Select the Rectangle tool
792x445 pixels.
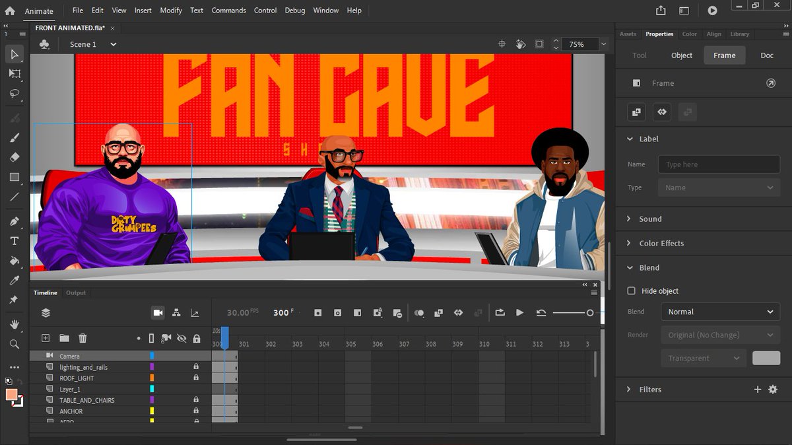pyautogui.click(x=15, y=177)
